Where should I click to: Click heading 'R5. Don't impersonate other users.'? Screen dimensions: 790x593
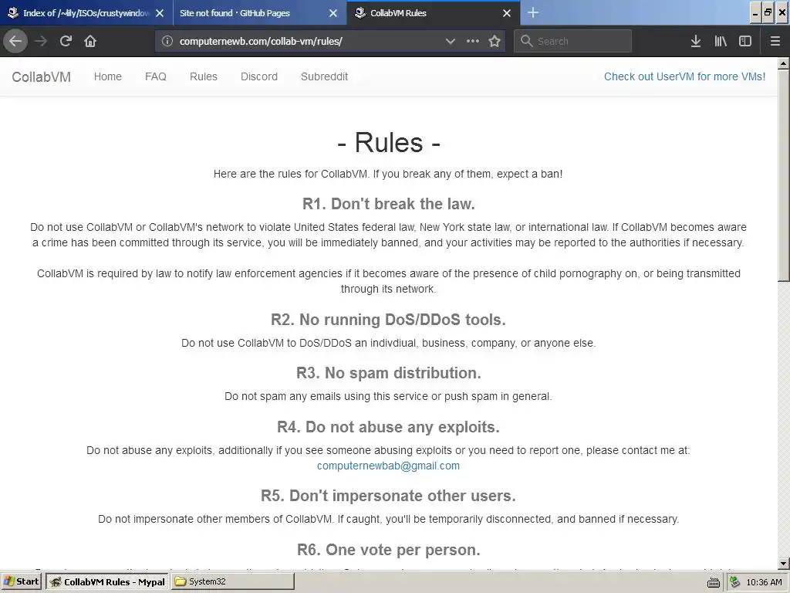pos(389,496)
